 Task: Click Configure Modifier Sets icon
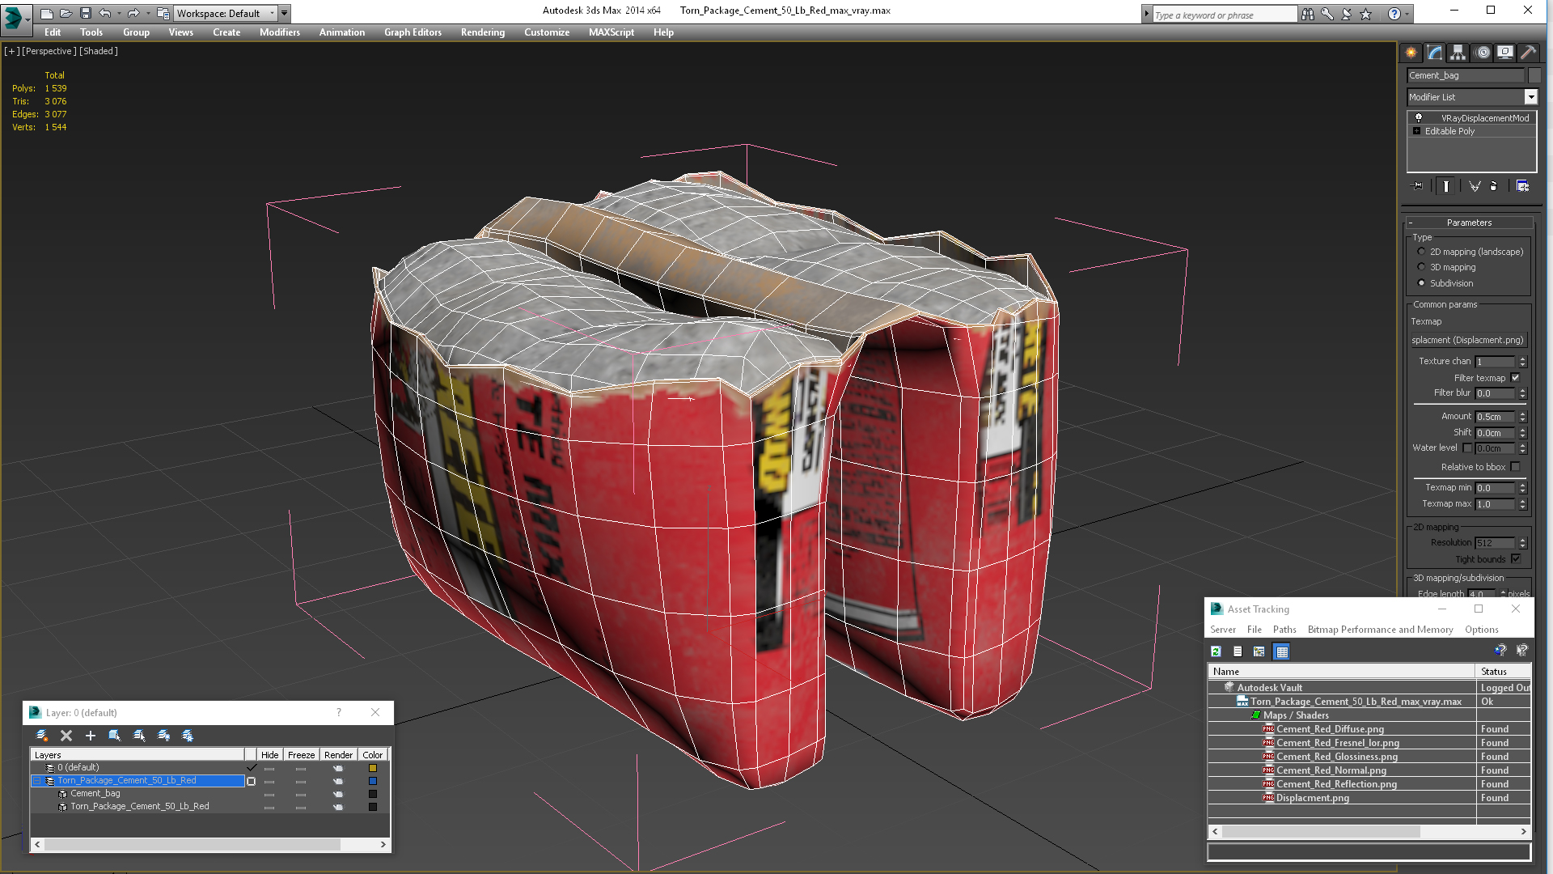coord(1522,186)
